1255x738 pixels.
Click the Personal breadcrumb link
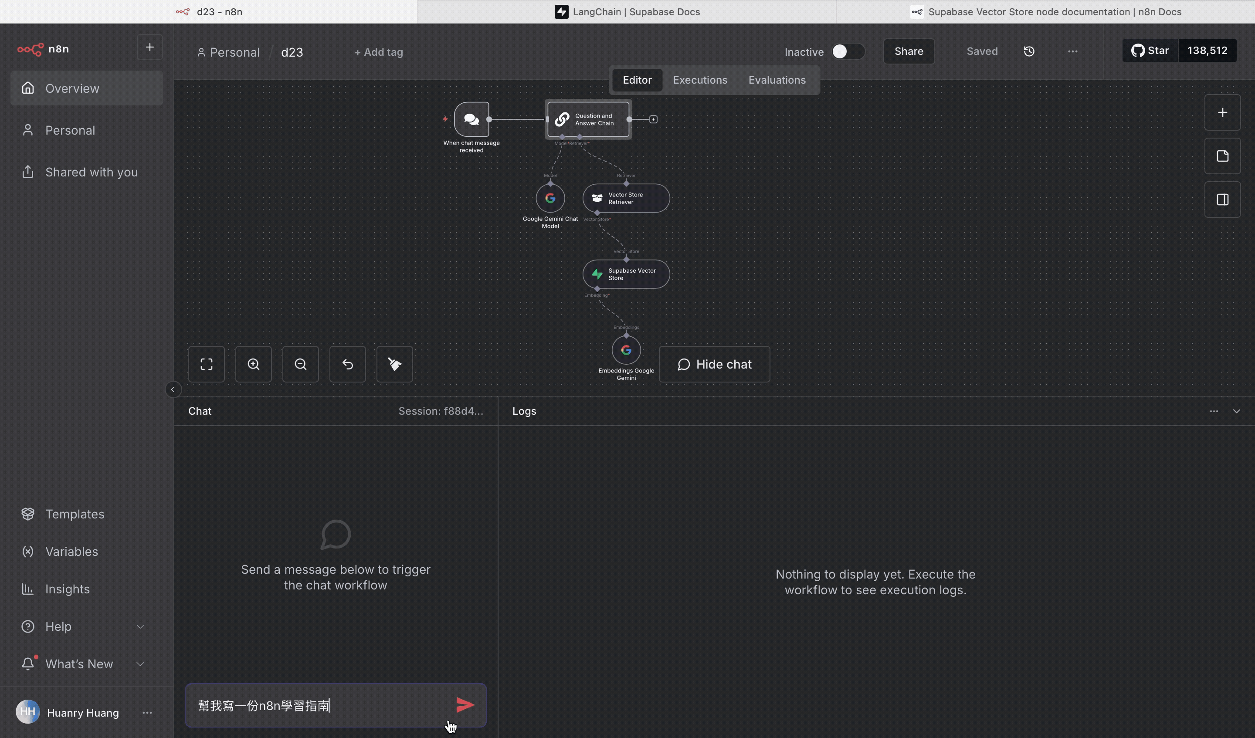coord(229,52)
